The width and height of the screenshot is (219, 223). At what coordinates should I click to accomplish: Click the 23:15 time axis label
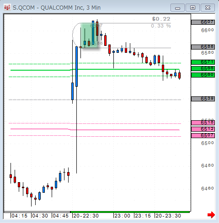143,216
